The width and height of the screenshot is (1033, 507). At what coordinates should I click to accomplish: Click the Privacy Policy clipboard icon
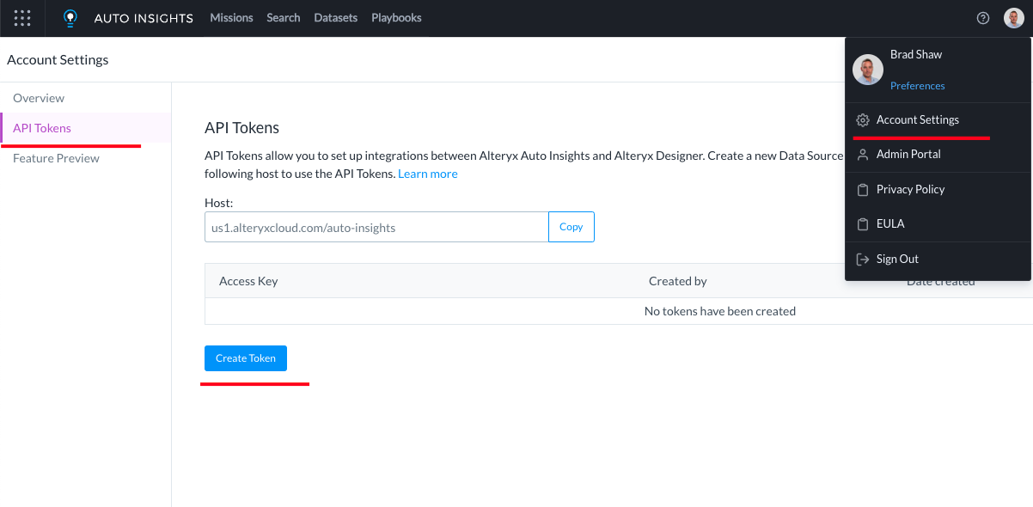point(863,190)
